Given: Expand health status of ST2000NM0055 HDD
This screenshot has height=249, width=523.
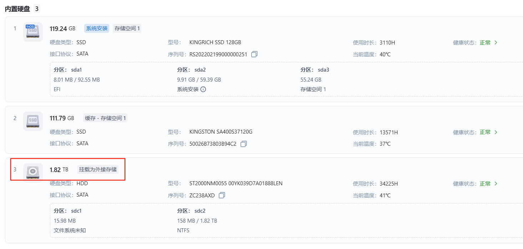Looking at the screenshot, I should [496, 184].
